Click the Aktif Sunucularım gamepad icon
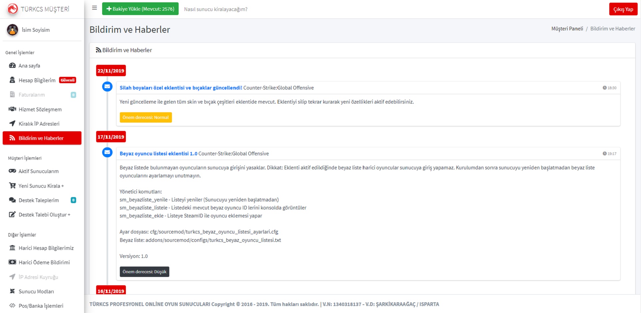The height and width of the screenshot is (313, 641). coord(12,171)
